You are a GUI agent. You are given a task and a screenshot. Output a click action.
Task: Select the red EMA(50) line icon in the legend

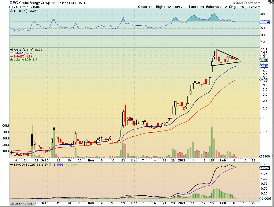coord(12,57)
